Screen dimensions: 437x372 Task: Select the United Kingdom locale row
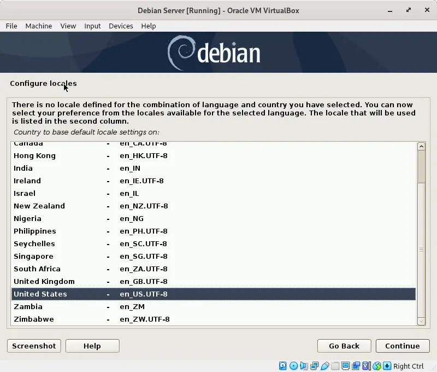tap(214, 281)
